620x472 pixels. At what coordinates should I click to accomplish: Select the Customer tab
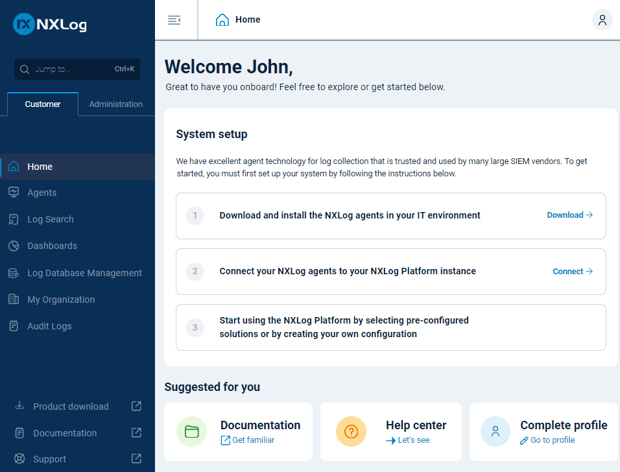(42, 104)
